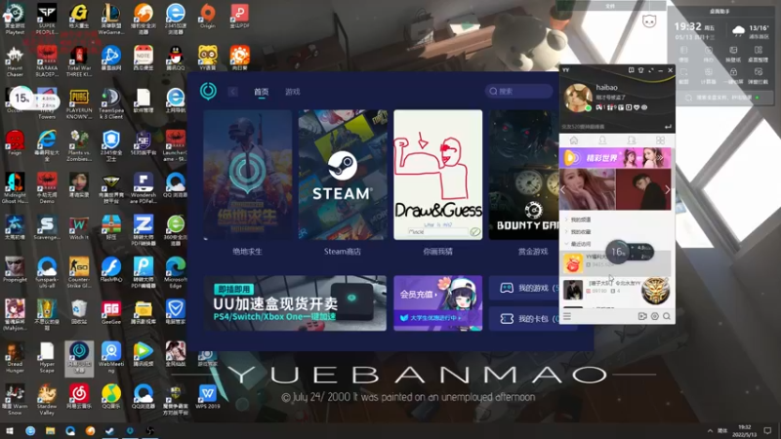Open the Windows Start menu

tap(10, 431)
